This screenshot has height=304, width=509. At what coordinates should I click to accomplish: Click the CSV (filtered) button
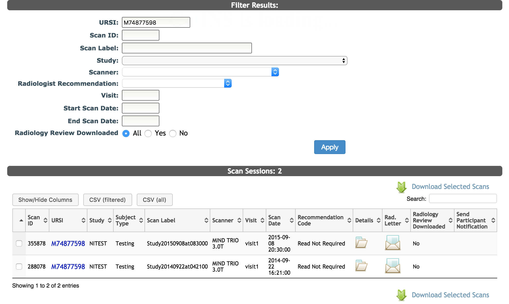pyautogui.click(x=107, y=200)
